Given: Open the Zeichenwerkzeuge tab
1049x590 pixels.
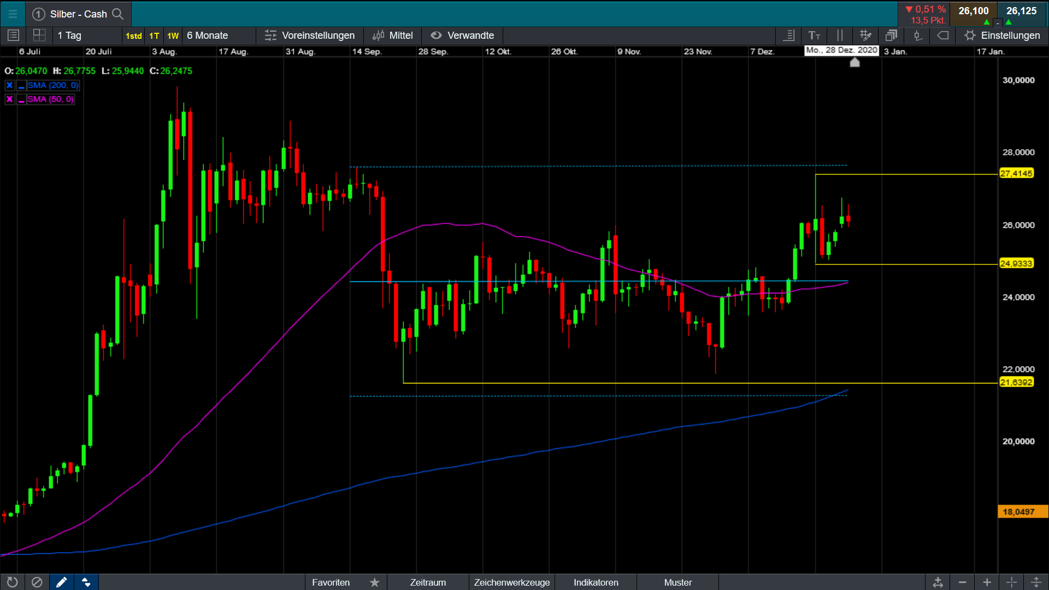Looking at the screenshot, I should coord(511,582).
